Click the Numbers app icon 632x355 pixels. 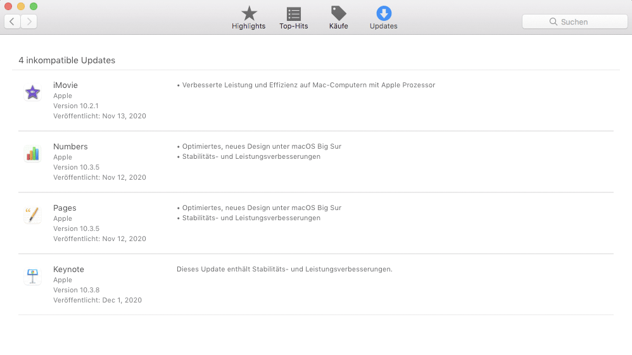(33, 154)
